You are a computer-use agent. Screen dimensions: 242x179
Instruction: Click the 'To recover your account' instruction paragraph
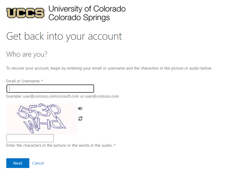[x=109, y=68]
